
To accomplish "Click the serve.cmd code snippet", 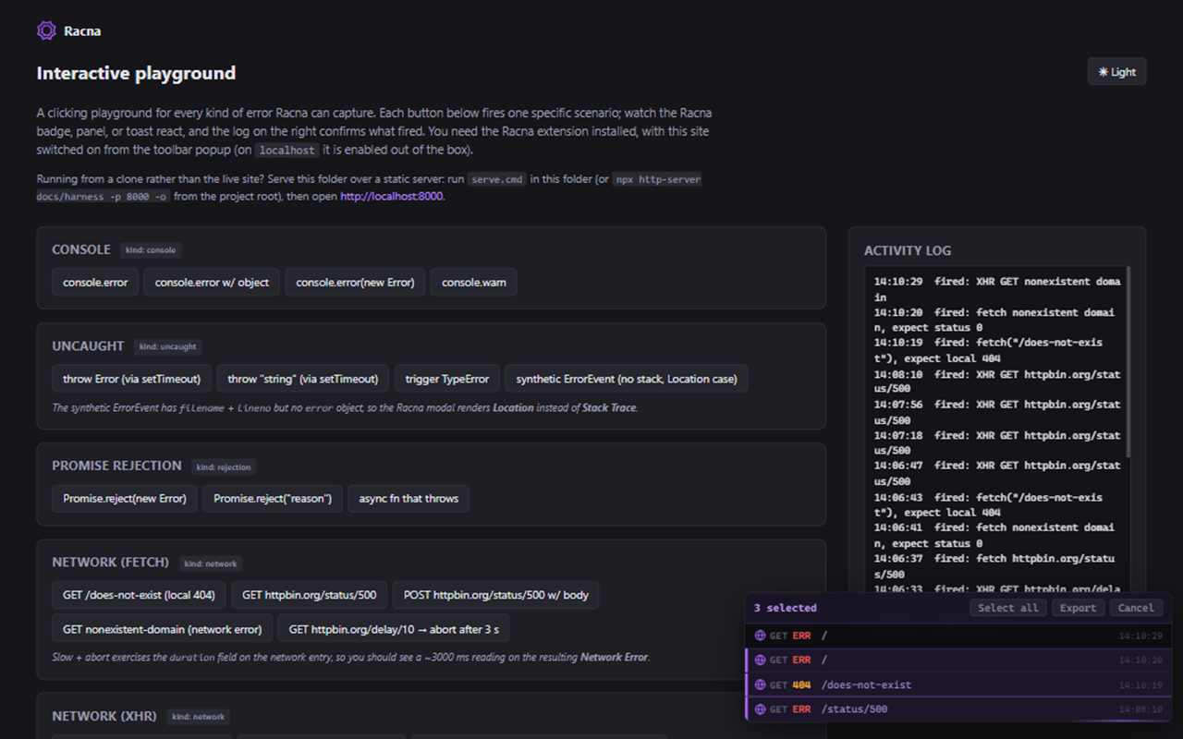I will [497, 179].
